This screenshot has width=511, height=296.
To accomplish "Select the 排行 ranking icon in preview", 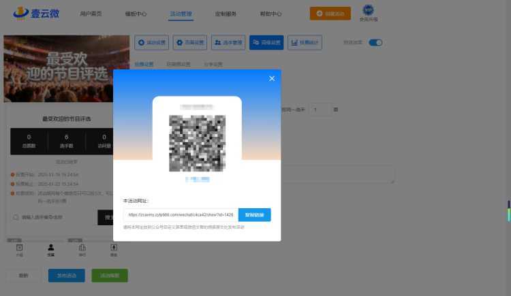I will (82, 250).
